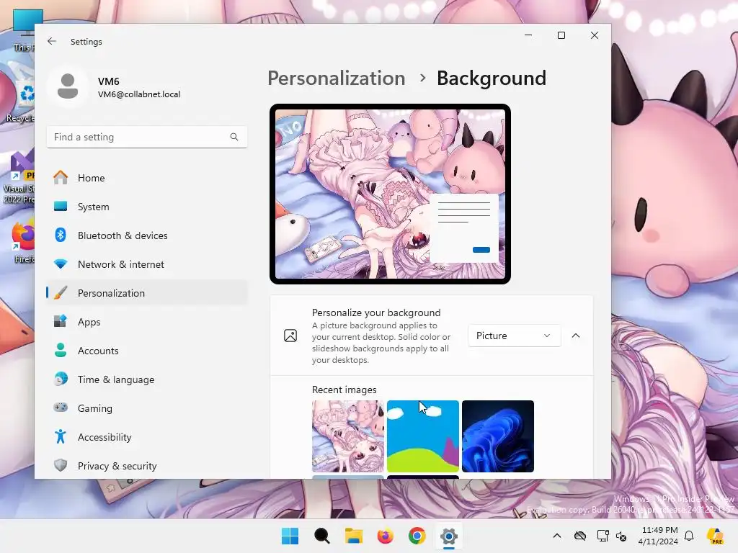
Task: Close the Settings window
Action: (595, 35)
